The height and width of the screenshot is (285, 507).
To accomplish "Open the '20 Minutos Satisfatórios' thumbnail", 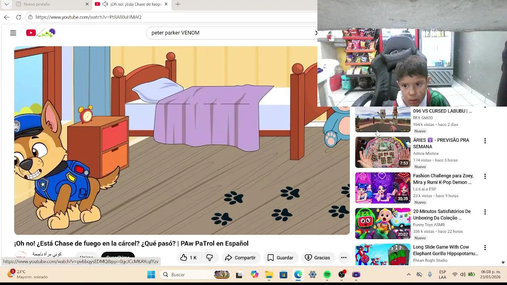I will (383, 224).
